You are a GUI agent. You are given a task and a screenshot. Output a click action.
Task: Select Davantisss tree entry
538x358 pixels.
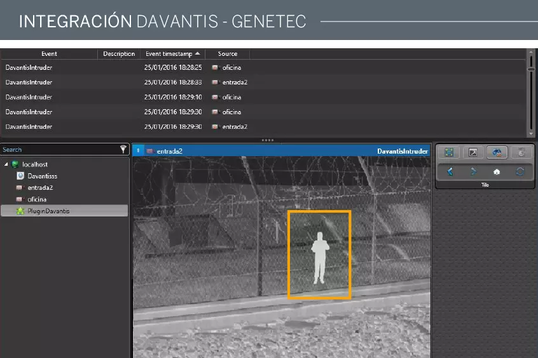(42, 176)
